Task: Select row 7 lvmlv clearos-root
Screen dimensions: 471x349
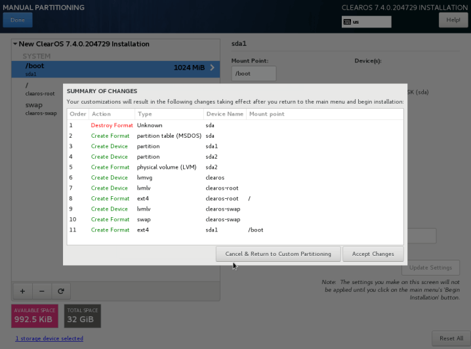Action: tap(235, 188)
